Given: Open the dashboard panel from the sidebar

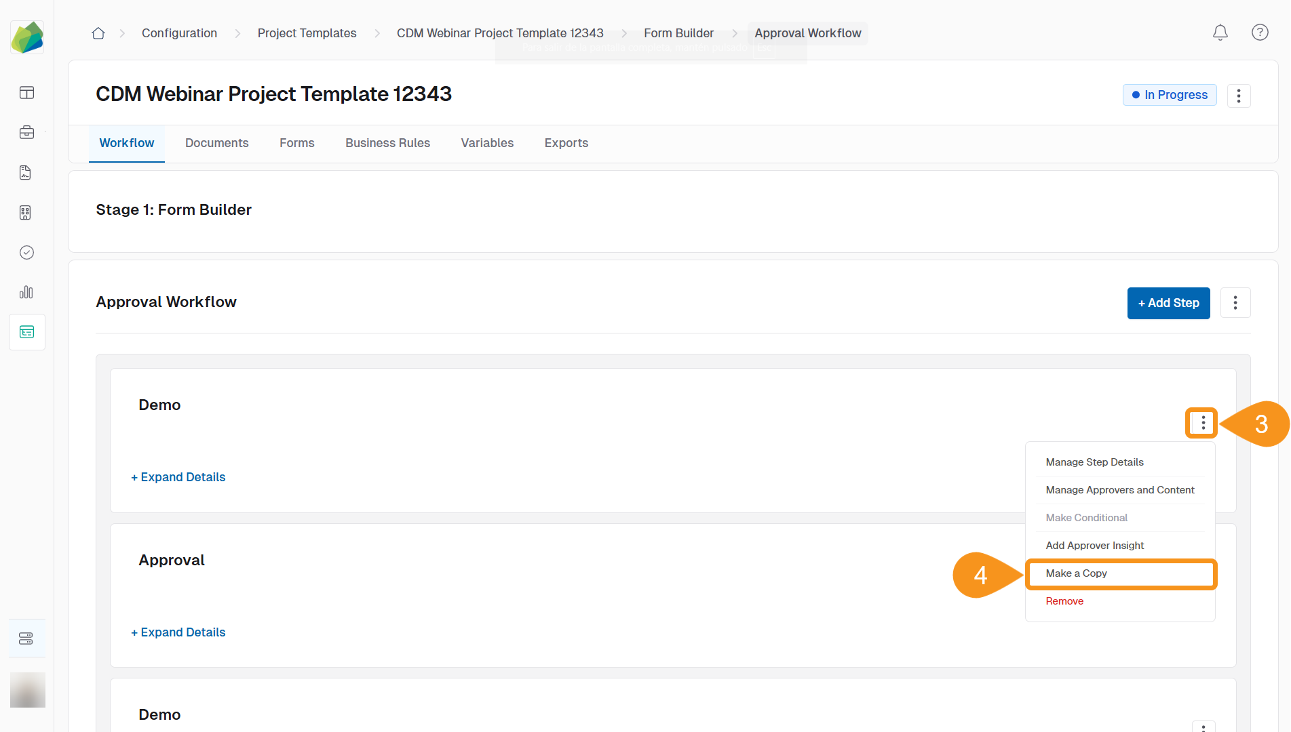Looking at the screenshot, I should [x=26, y=93].
